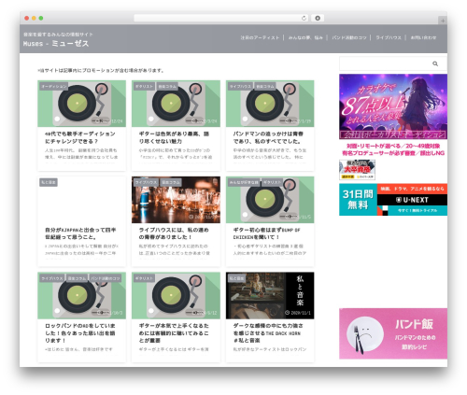Click the オーディション category tag

coord(53,86)
